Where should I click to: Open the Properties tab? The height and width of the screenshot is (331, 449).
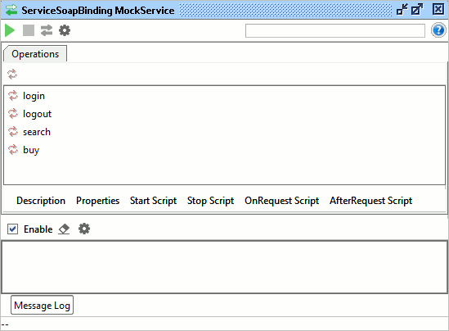click(97, 201)
